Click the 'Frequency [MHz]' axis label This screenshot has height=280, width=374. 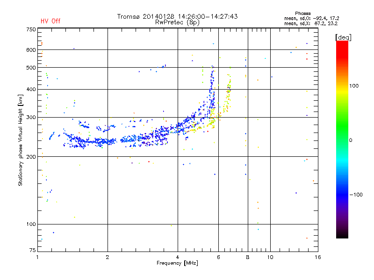point(177,263)
